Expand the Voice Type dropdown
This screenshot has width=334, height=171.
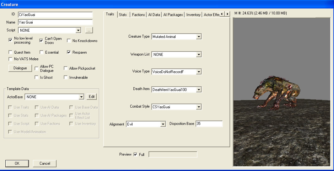pos(199,72)
